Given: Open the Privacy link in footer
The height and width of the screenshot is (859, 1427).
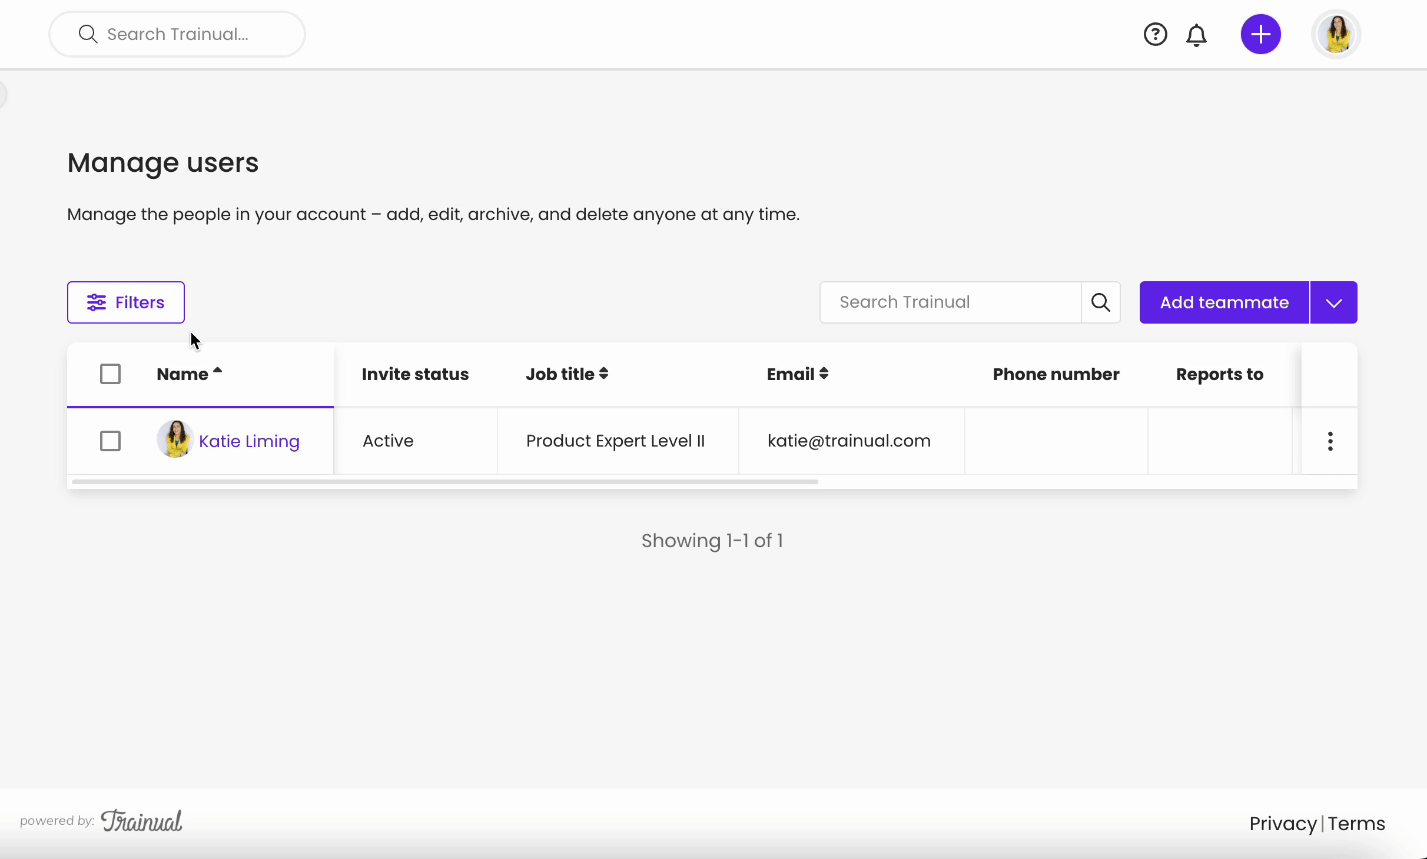Looking at the screenshot, I should click(x=1283, y=823).
